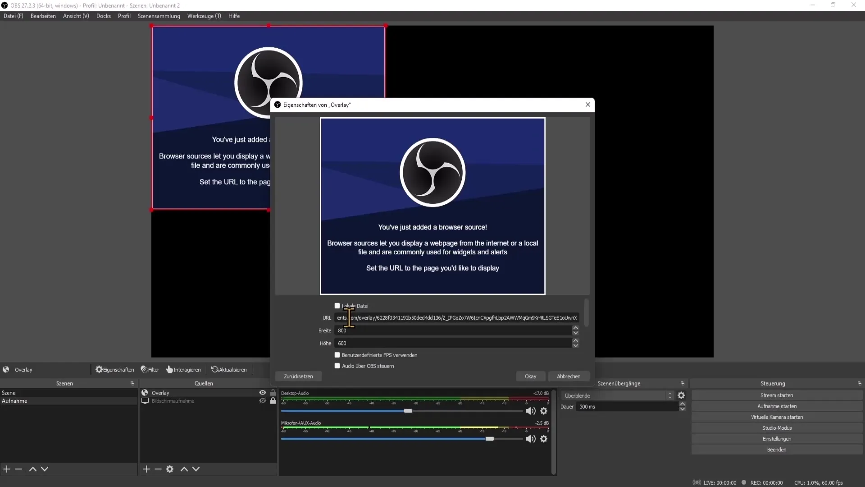This screenshot has height=487, width=865.
Task: Open the Datei (F) menu
Action: (14, 16)
